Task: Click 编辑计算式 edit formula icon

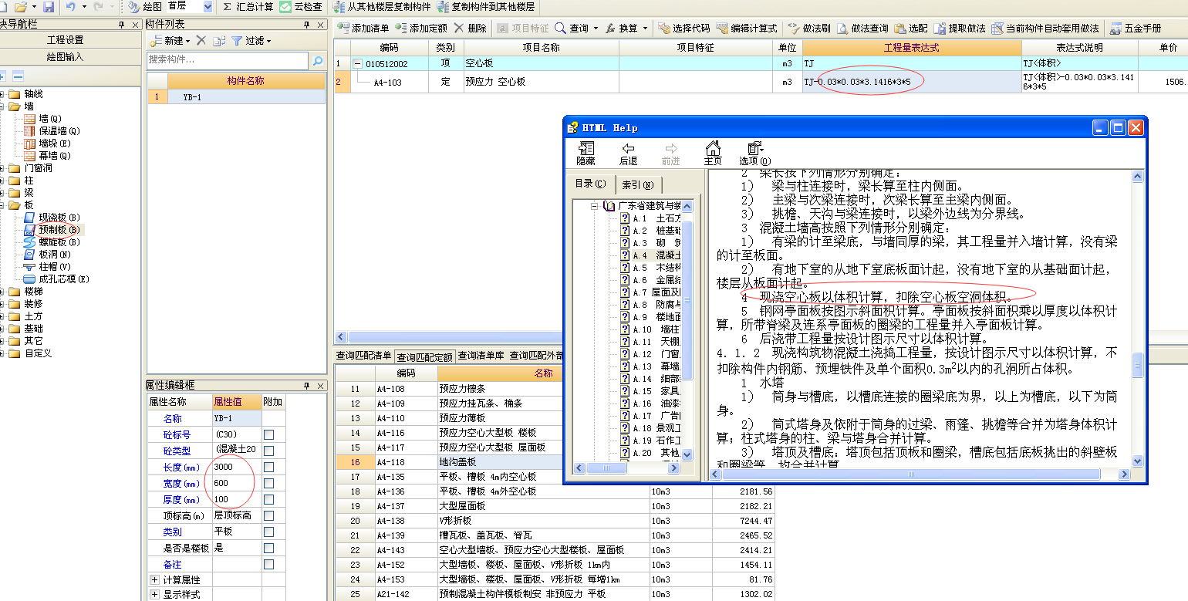Action: coord(722,28)
